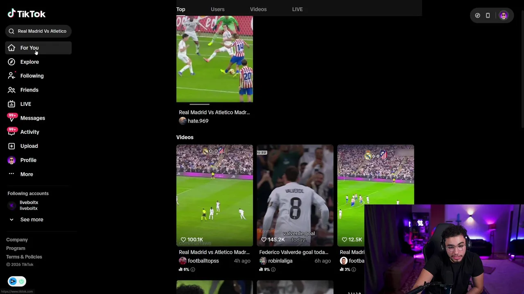524x294 pixels.
Task: Click the TikTok coin icon in top right
Action: (477, 16)
